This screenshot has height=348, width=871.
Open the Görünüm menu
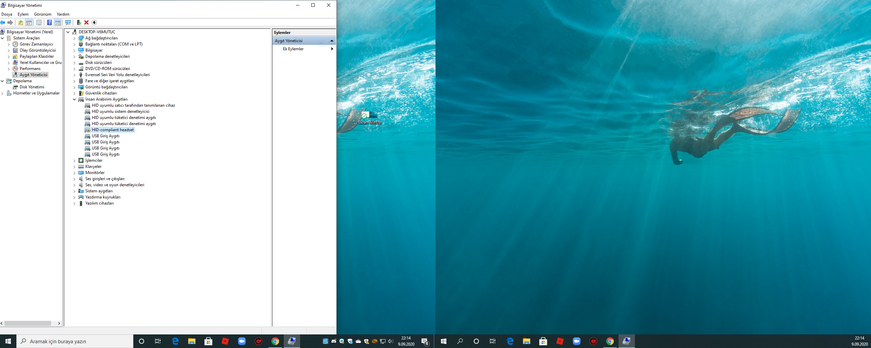43,14
